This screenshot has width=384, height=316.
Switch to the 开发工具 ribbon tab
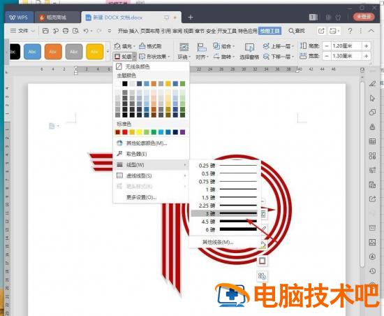coord(227,31)
